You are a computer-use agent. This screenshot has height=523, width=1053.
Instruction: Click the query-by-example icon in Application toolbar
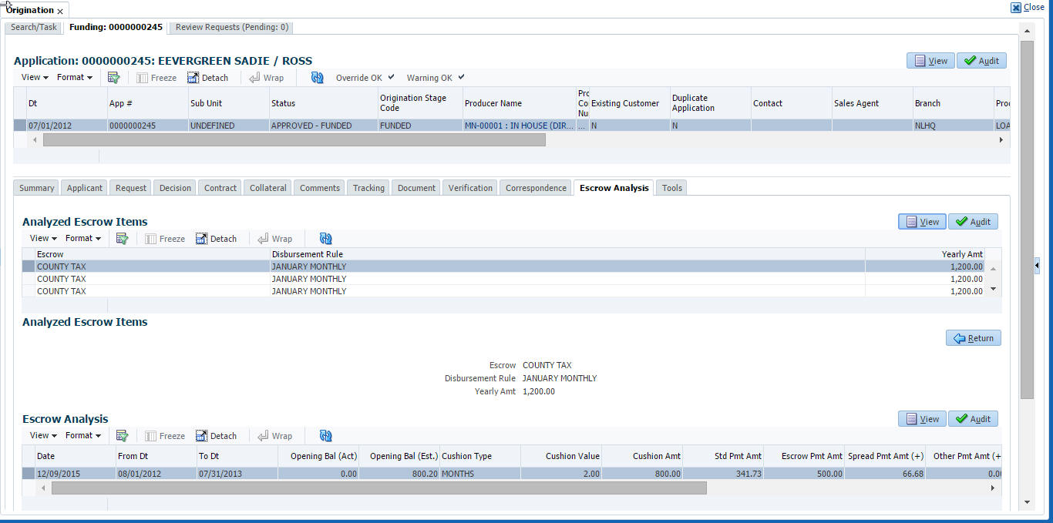113,77
